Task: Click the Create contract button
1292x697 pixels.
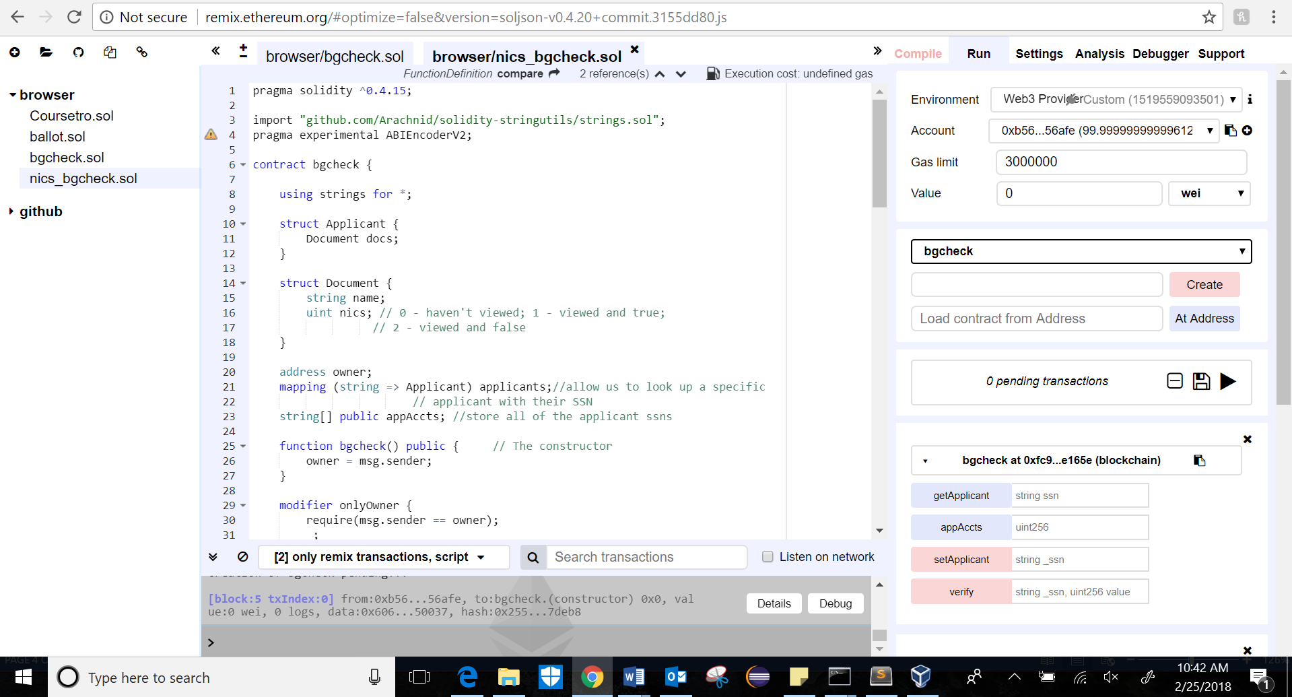Action: pyautogui.click(x=1204, y=285)
